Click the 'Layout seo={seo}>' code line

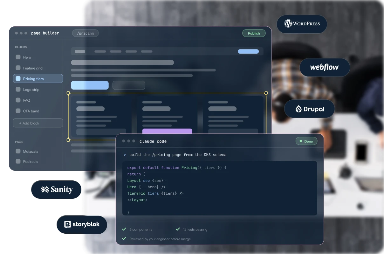coord(147,180)
